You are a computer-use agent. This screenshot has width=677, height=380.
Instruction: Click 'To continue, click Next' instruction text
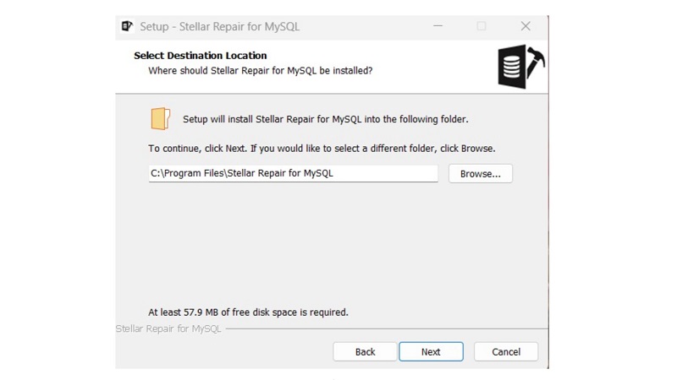click(x=322, y=149)
